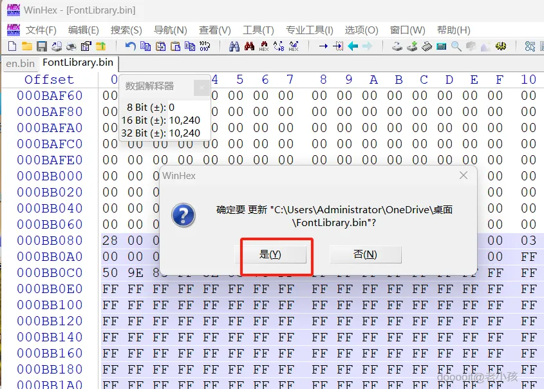Image resolution: width=544 pixels, height=389 pixels.
Task: Click the Replace hex values icon
Action: (x=294, y=46)
